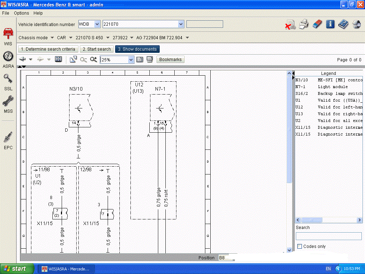Open the help book icon
This screenshot has height=274, width=365.
point(343,24)
